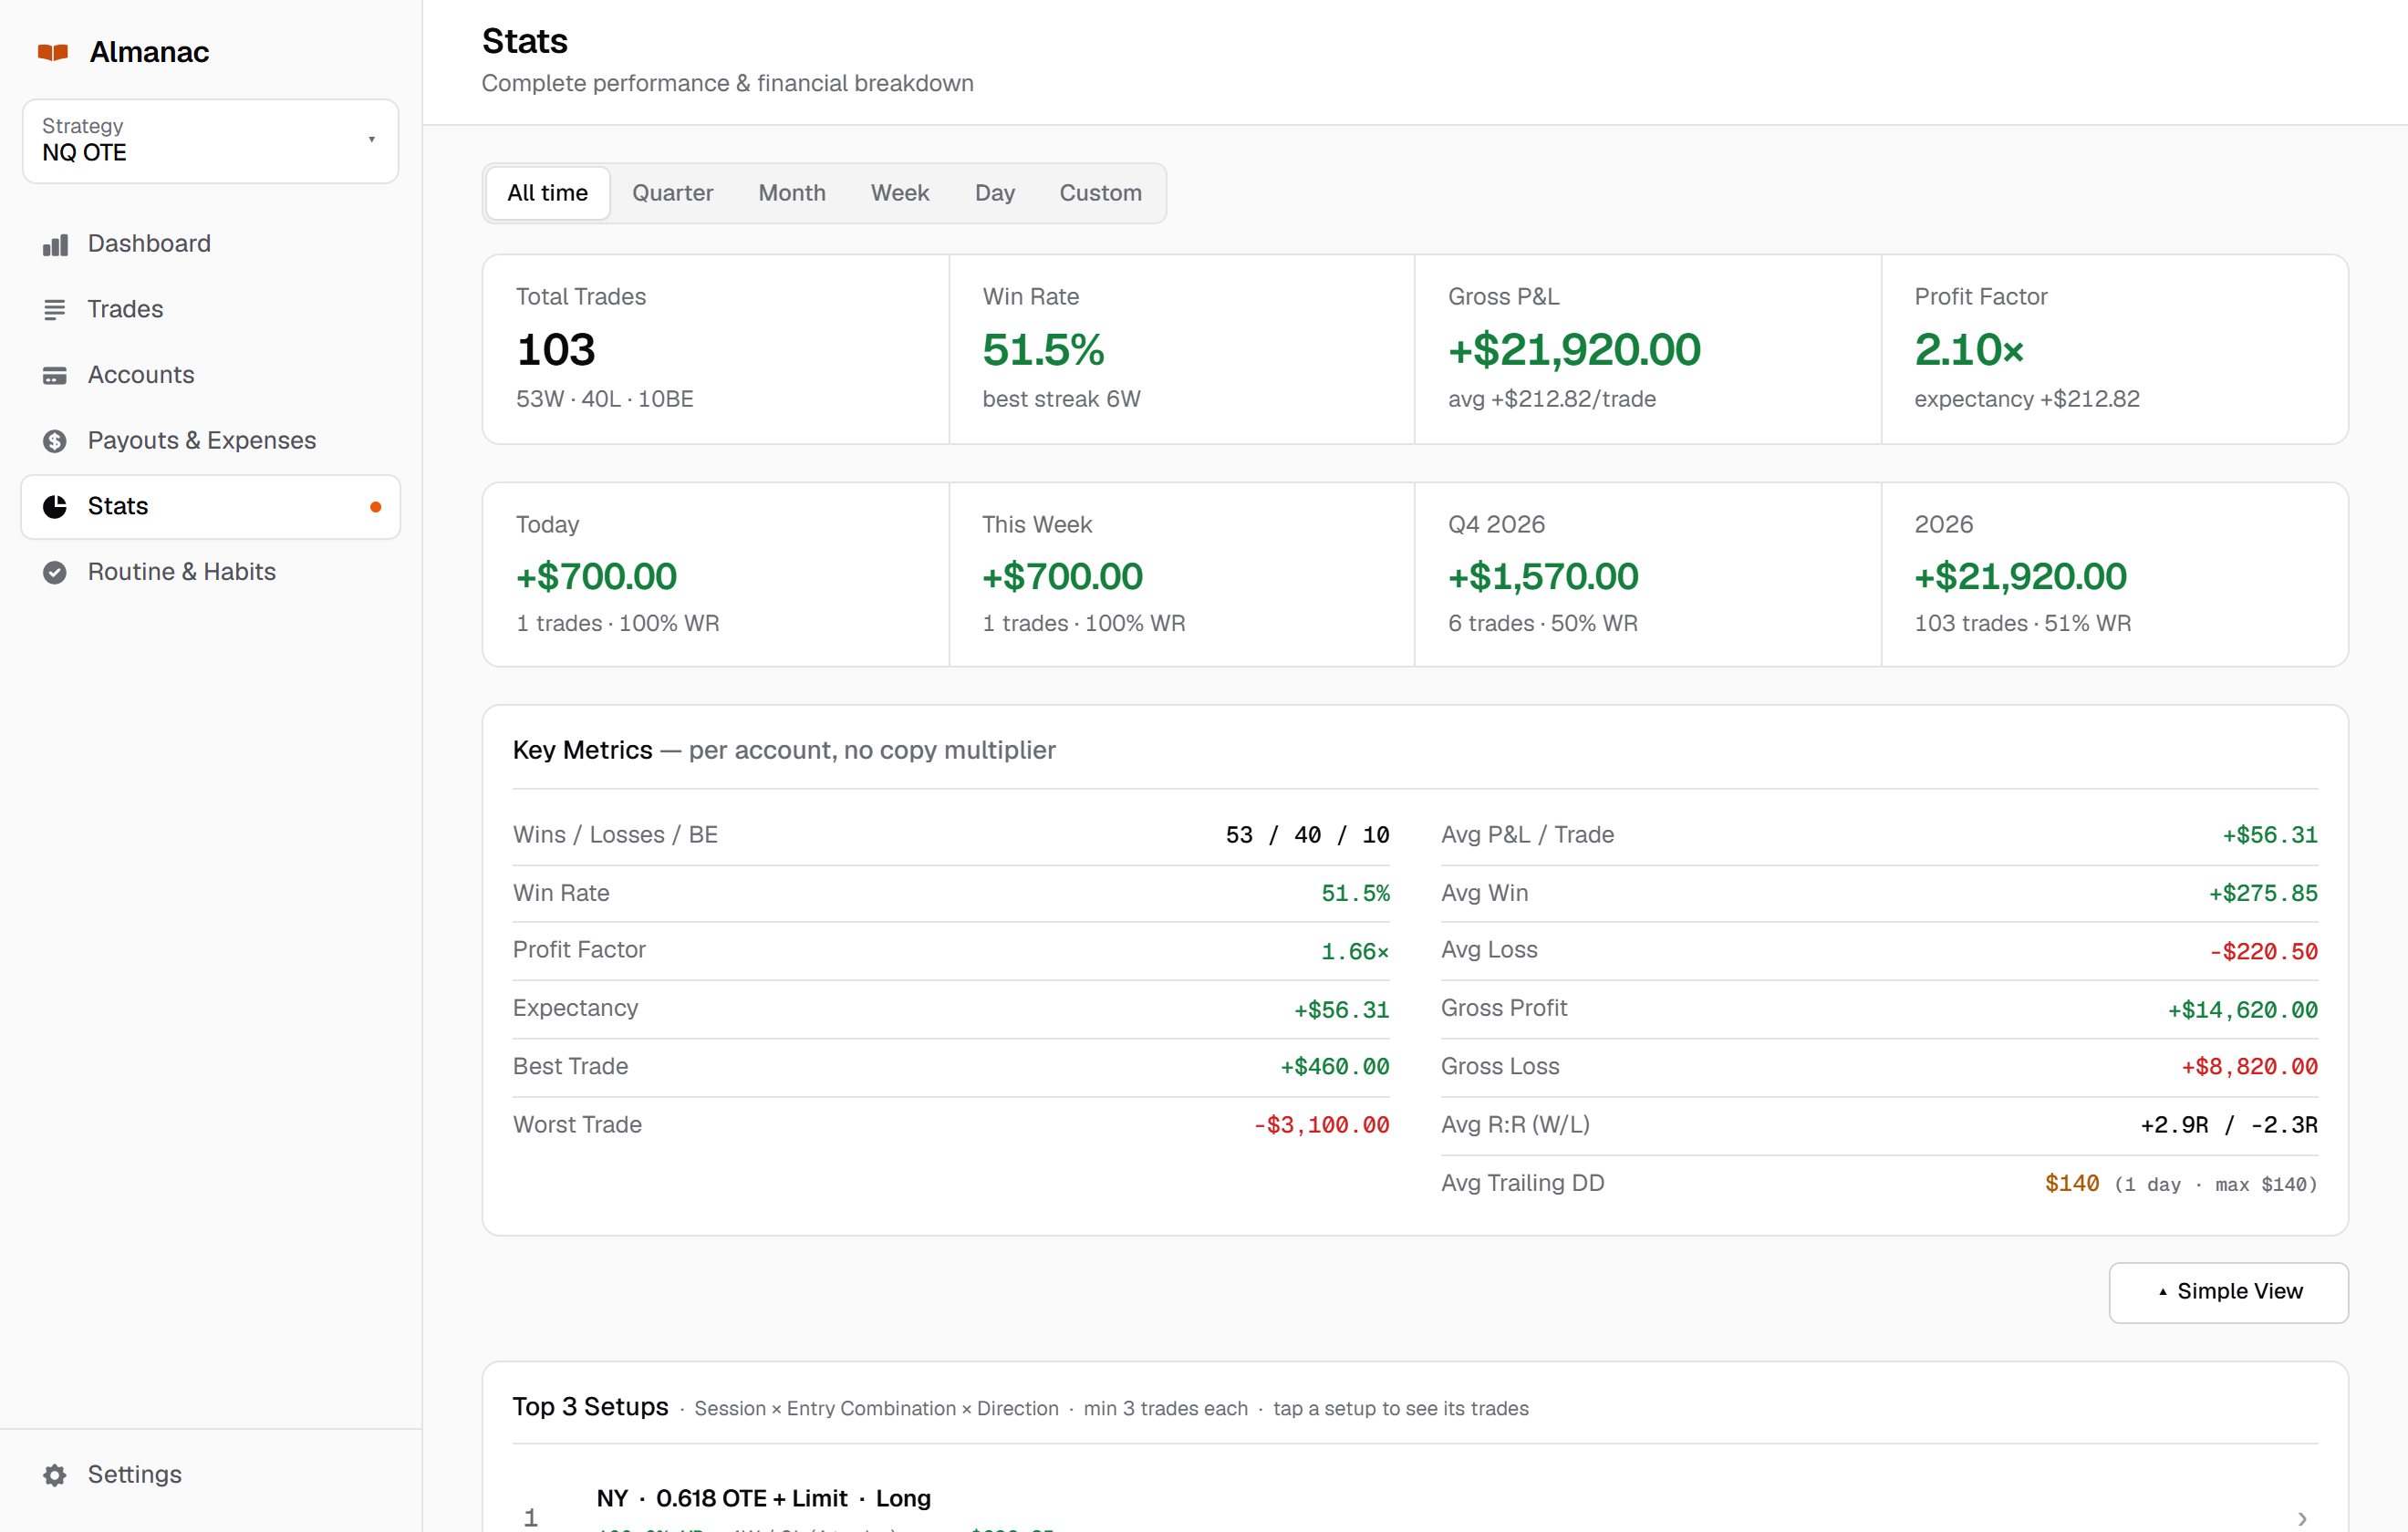Click the Q4 2026 +$1,570.00 value
Viewport: 2408px width, 1532px height.
click(1543, 577)
